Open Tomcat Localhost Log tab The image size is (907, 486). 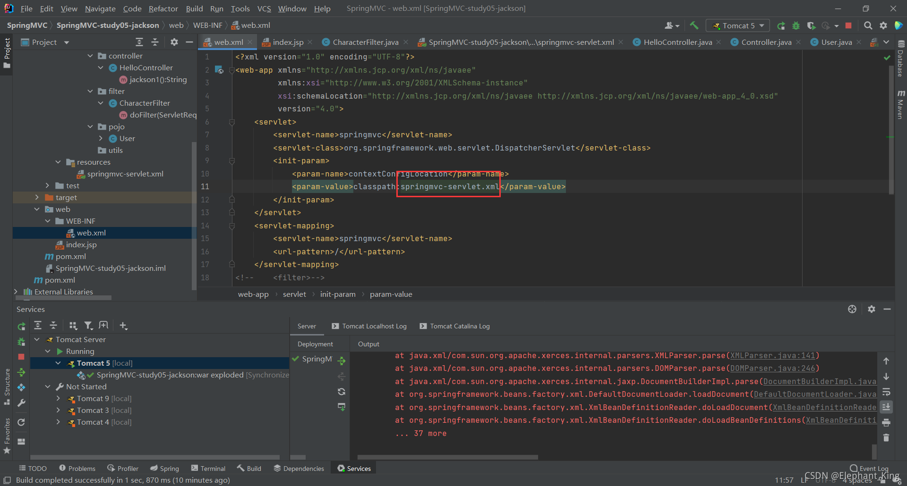(x=369, y=326)
